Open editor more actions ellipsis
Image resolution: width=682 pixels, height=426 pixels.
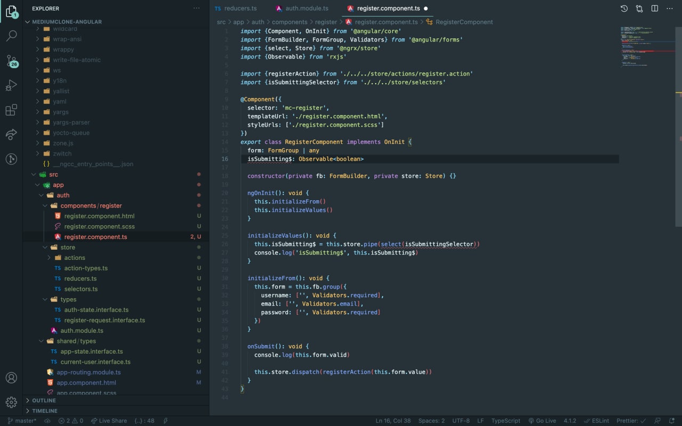[670, 9]
